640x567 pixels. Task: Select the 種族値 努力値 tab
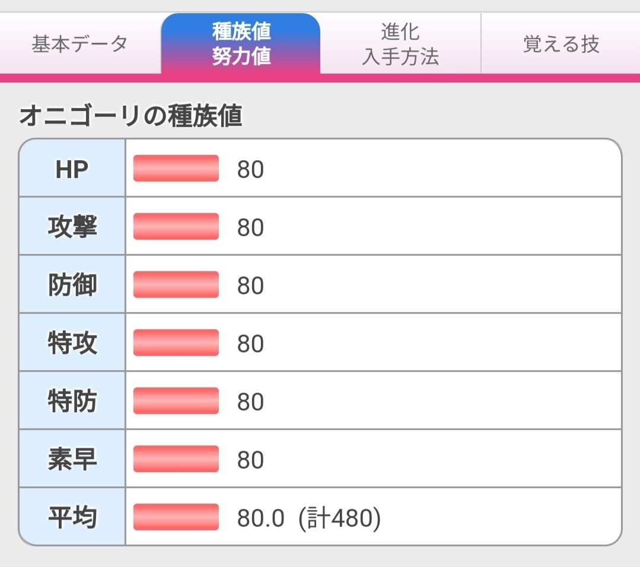pos(241,44)
